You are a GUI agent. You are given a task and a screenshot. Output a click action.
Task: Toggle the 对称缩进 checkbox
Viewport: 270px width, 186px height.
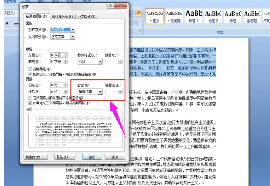[x=29, y=69]
